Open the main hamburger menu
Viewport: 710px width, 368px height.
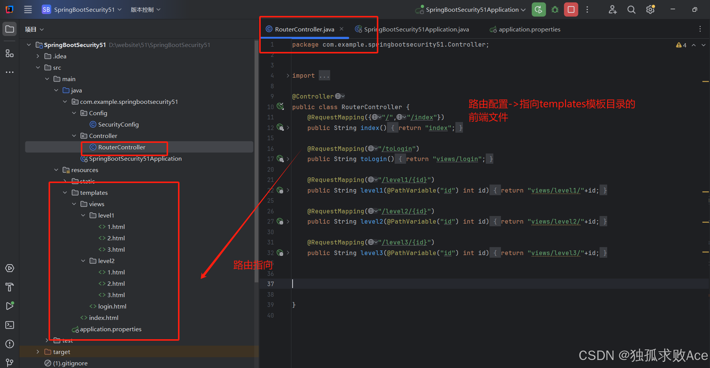28,9
